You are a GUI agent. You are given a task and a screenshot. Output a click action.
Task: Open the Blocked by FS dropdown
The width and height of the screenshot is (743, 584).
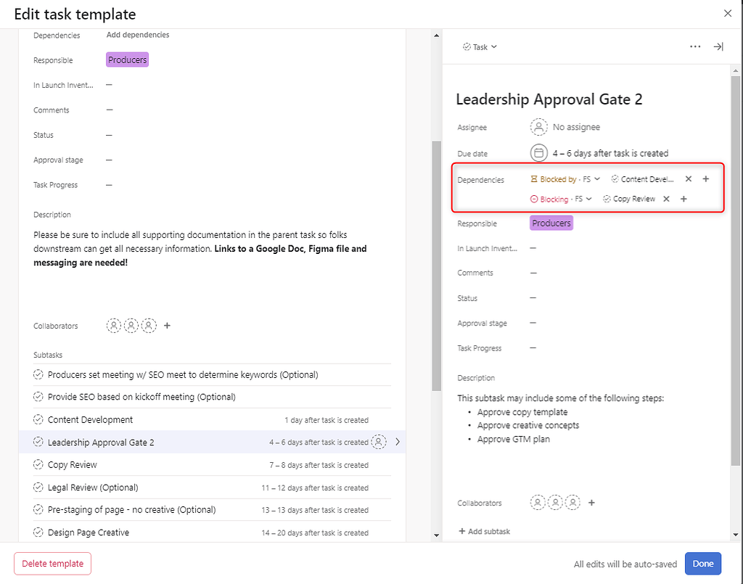596,178
